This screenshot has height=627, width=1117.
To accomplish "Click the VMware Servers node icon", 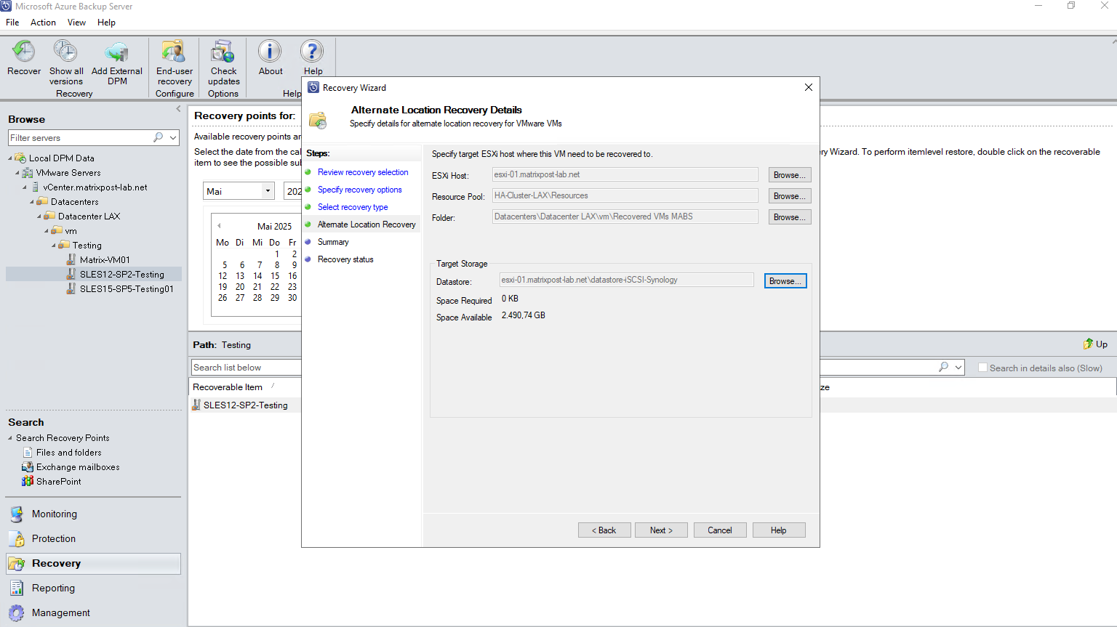I will (x=28, y=173).
